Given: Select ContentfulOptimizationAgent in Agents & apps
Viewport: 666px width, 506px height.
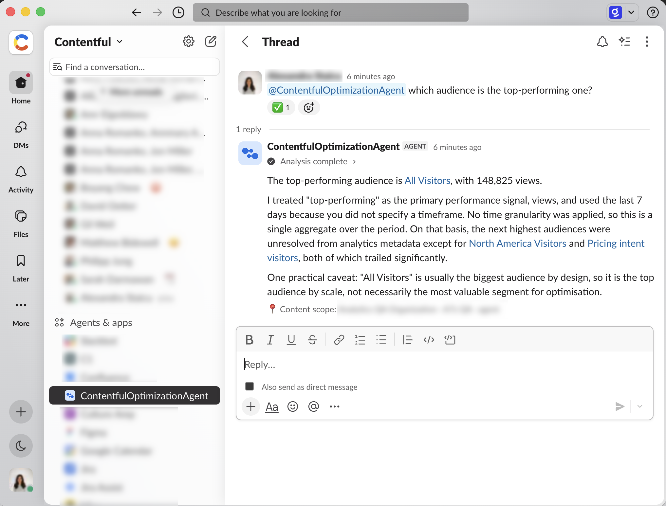Looking at the screenshot, I should [135, 395].
